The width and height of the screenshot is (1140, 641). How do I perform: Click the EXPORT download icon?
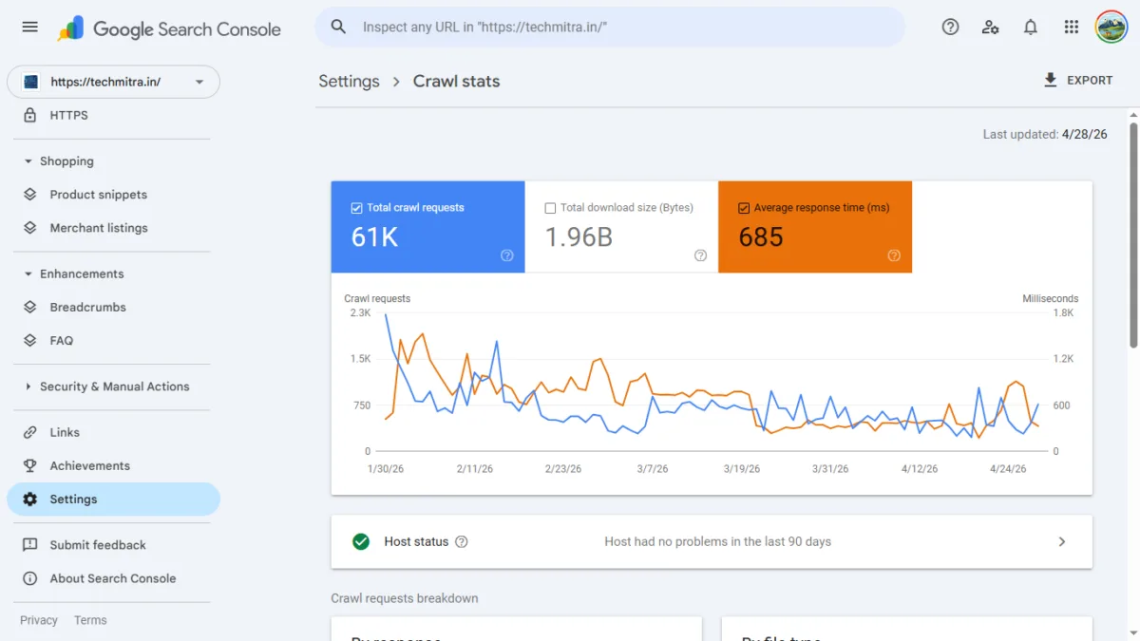click(1050, 81)
